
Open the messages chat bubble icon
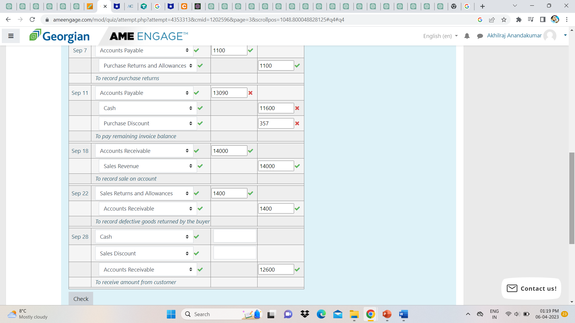[x=480, y=36]
